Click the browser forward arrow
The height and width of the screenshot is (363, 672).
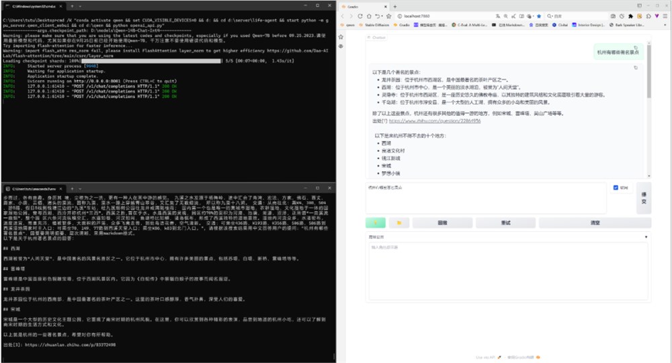click(351, 16)
